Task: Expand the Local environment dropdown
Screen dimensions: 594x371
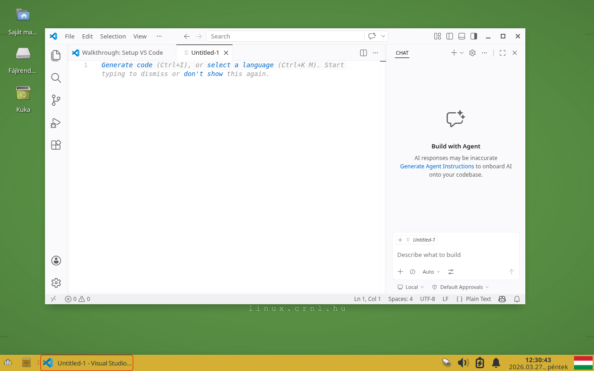Action: 410,287
